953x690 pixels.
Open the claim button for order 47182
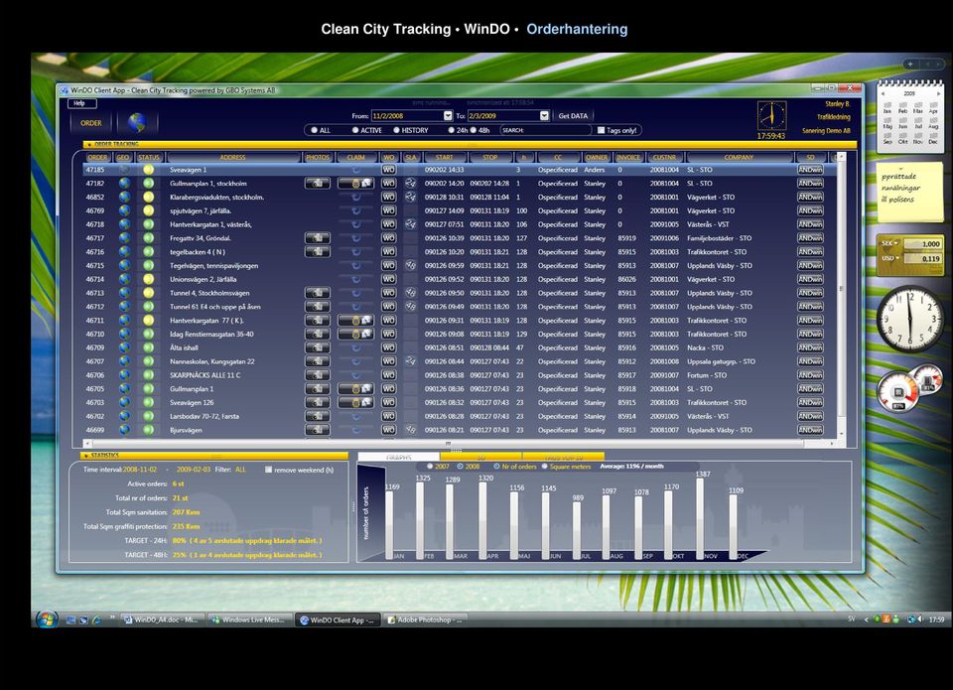[355, 183]
